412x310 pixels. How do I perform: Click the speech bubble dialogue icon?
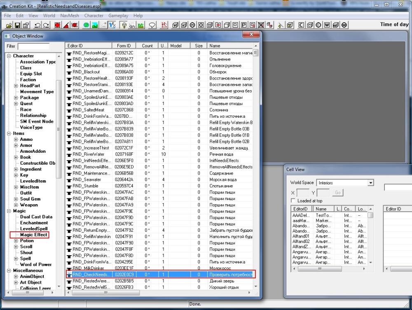[152, 25]
